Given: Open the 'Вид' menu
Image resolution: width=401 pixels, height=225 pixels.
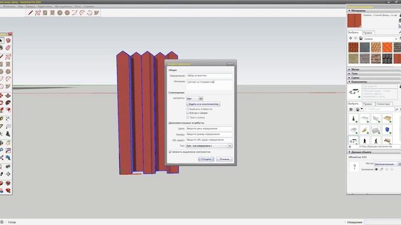Looking at the screenshot, I should (x=21, y=6).
